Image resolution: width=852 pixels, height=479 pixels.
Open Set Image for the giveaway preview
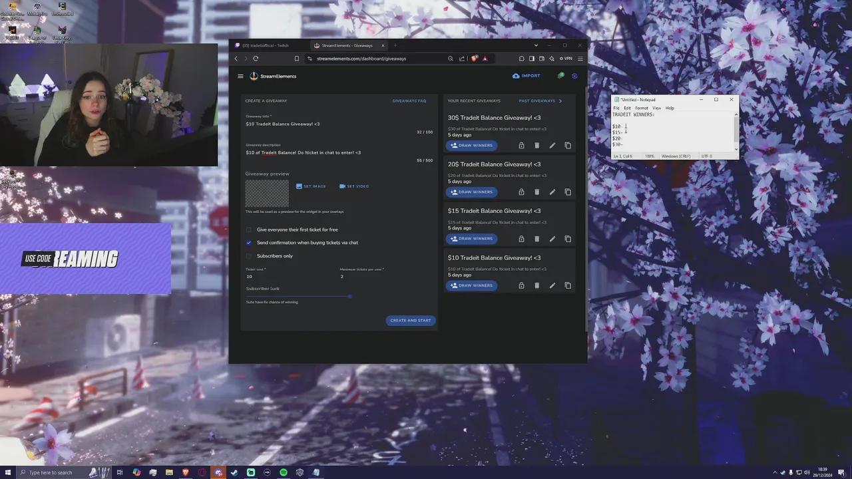click(x=310, y=186)
